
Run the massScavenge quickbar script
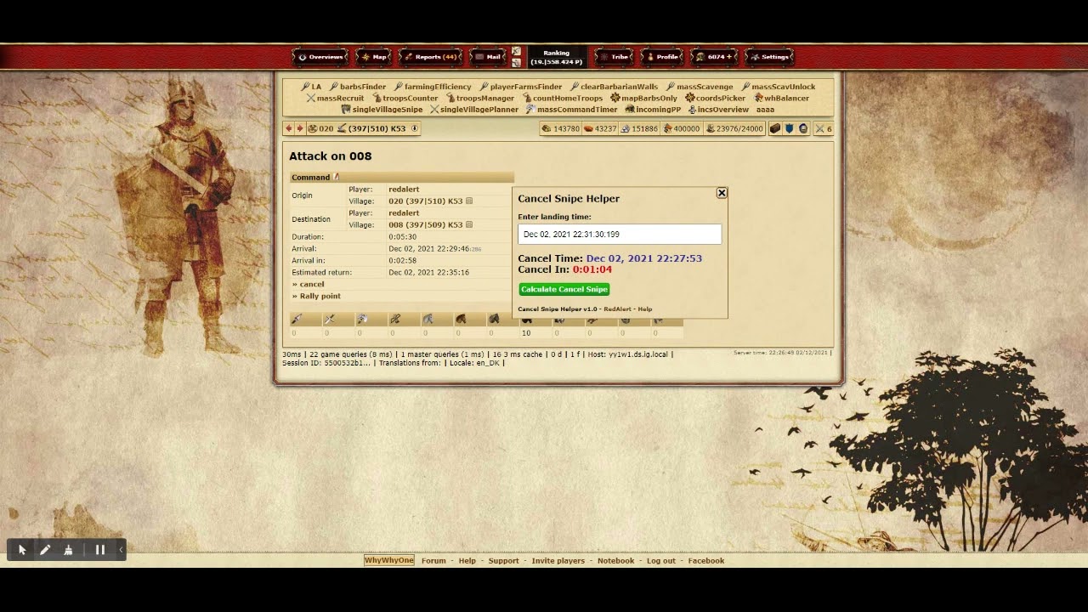700,87
